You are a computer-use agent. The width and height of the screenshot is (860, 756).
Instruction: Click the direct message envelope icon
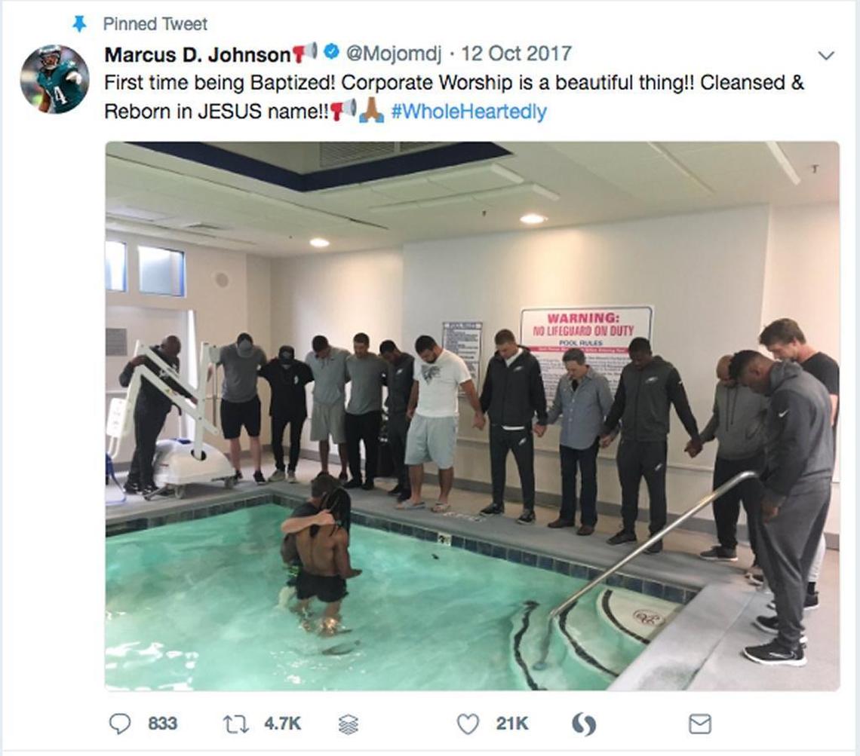(700, 724)
